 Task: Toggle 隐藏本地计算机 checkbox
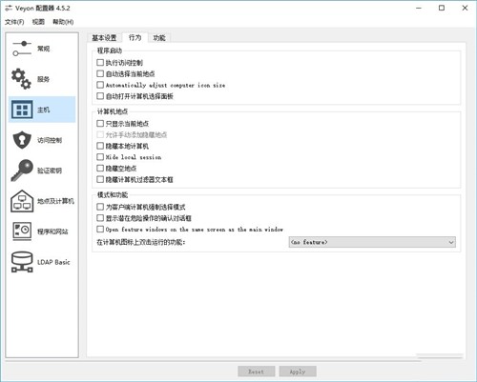coord(100,146)
